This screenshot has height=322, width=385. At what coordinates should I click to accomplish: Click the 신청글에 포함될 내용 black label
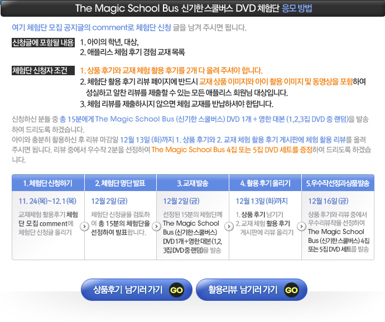(43, 42)
